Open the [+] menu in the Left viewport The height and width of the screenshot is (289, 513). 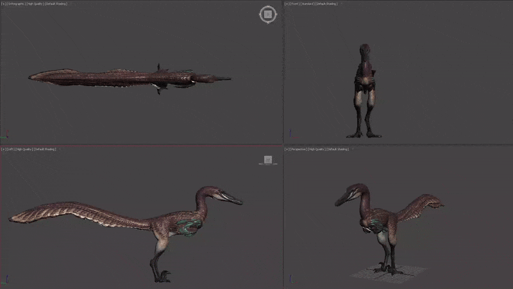coord(3,149)
